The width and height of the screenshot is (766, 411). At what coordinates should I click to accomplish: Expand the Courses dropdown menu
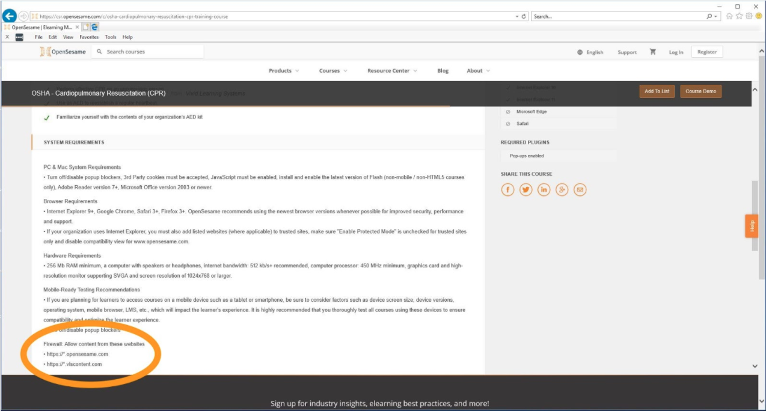[333, 71]
